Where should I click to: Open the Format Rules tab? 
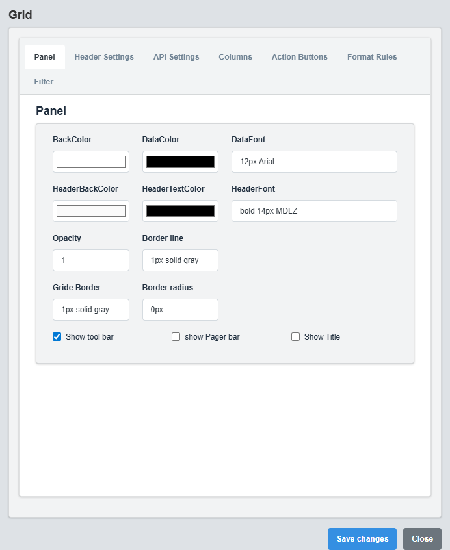372,56
